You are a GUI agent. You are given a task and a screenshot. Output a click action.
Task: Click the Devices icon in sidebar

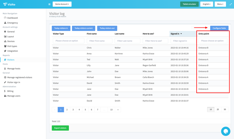pos(5,41)
